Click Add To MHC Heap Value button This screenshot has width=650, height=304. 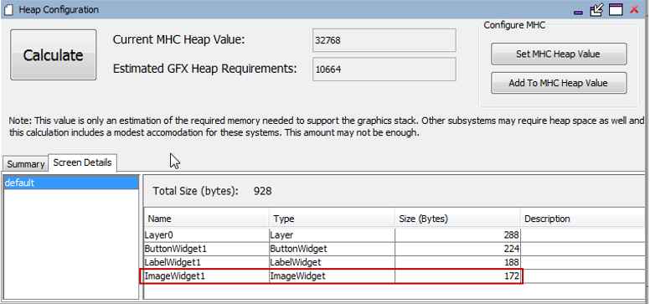(559, 83)
